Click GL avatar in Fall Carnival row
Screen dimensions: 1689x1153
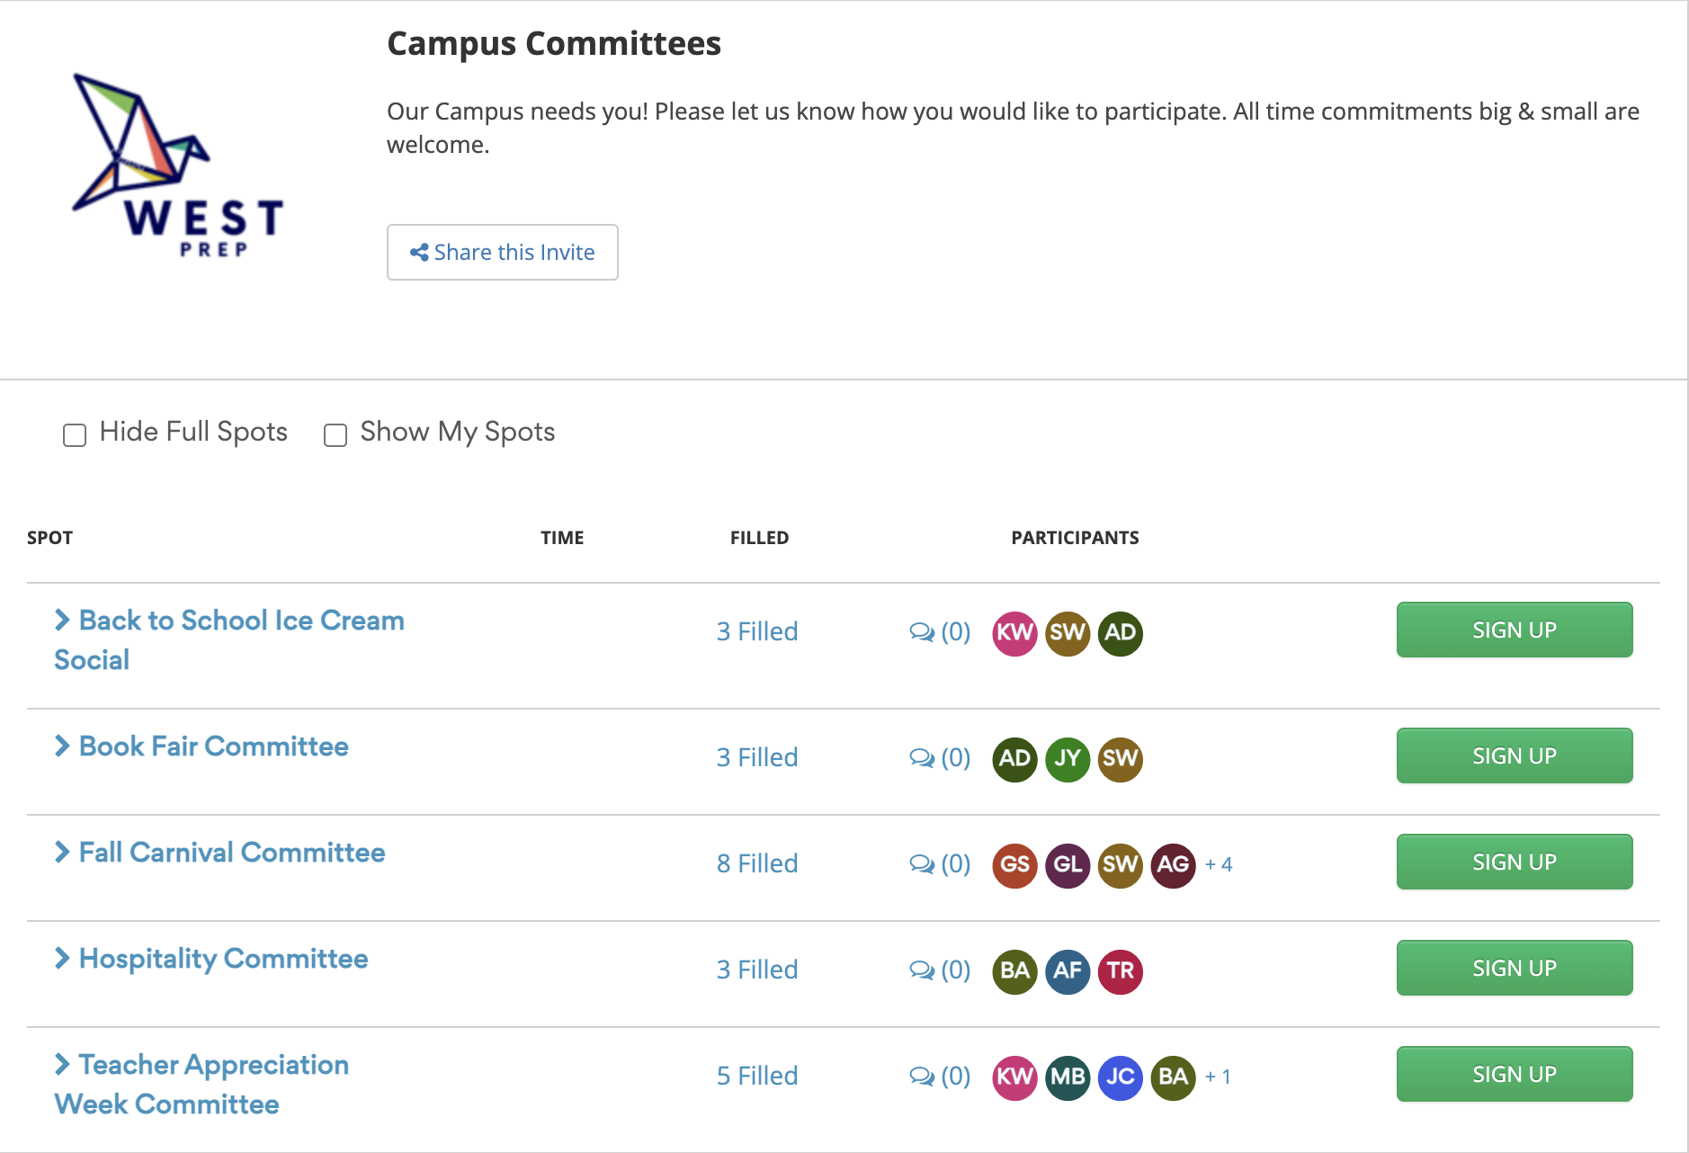[x=1068, y=865]
